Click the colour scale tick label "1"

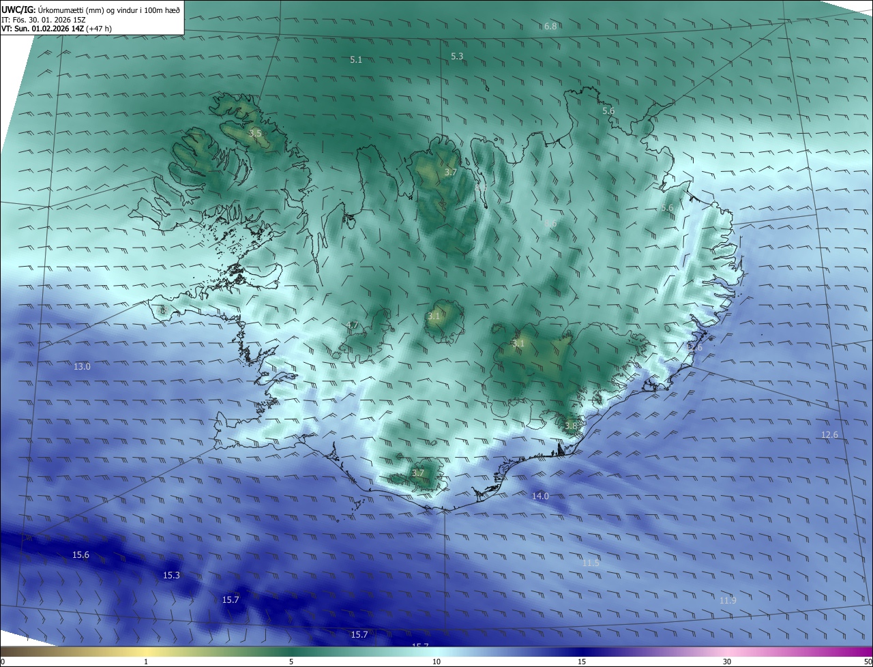(x=146, y=662)
